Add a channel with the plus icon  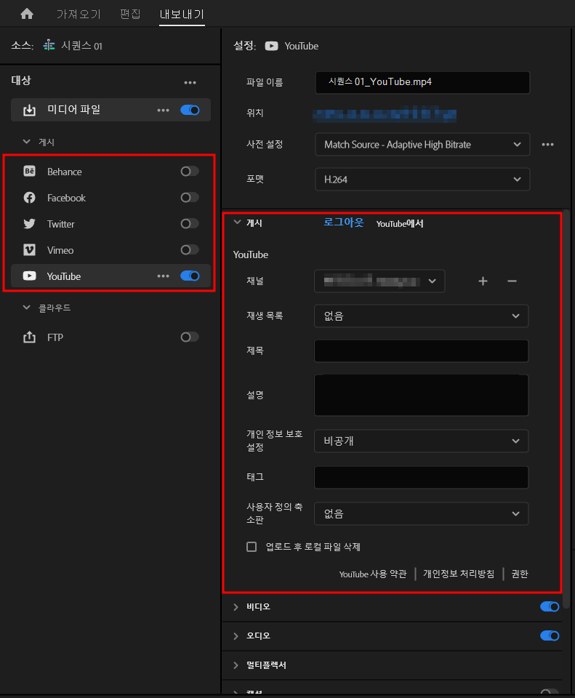click(483, 281)
